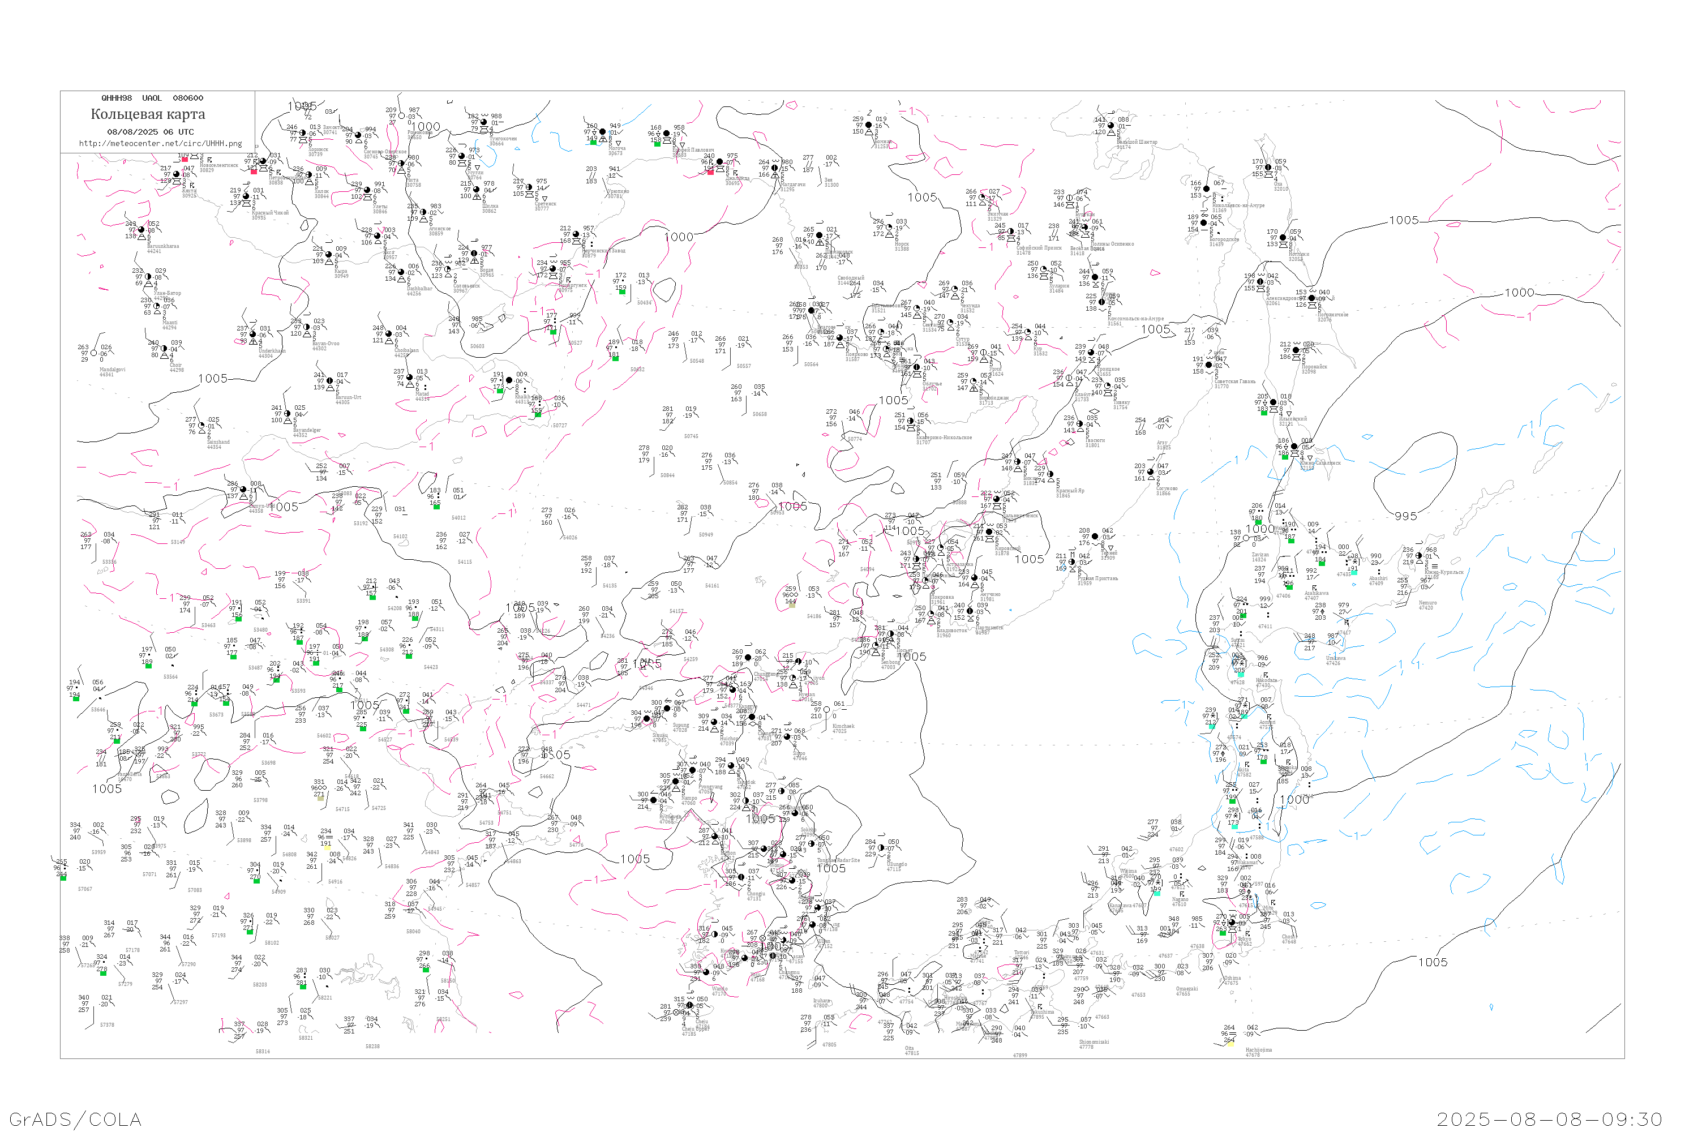1698x1132 pixels.
Task: Click 'Baruun-Urt 44305' station label
Action: (x=349, y=399)
